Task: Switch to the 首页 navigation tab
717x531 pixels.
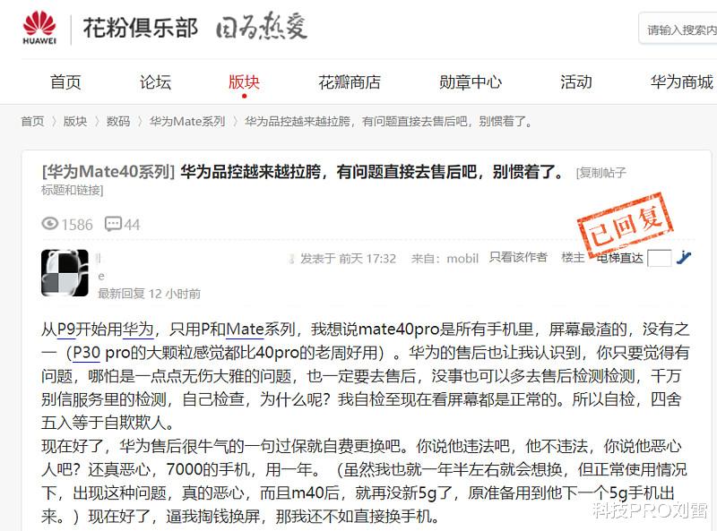Action: (x=65, y=82)
